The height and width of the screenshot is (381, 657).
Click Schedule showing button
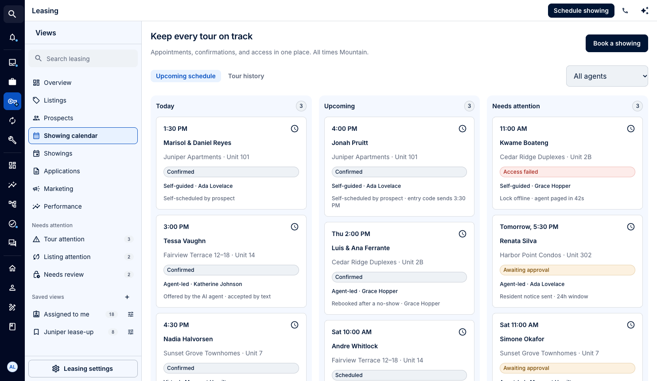[581, 11]
